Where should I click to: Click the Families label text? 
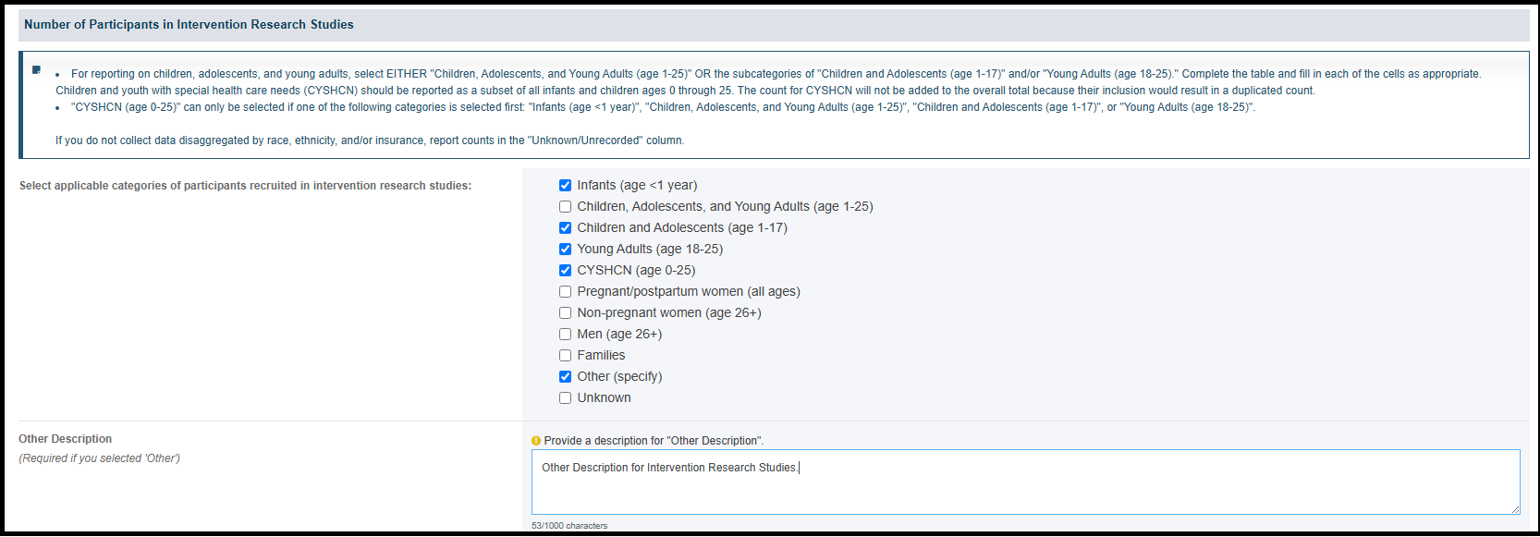(x=601, y=355)
